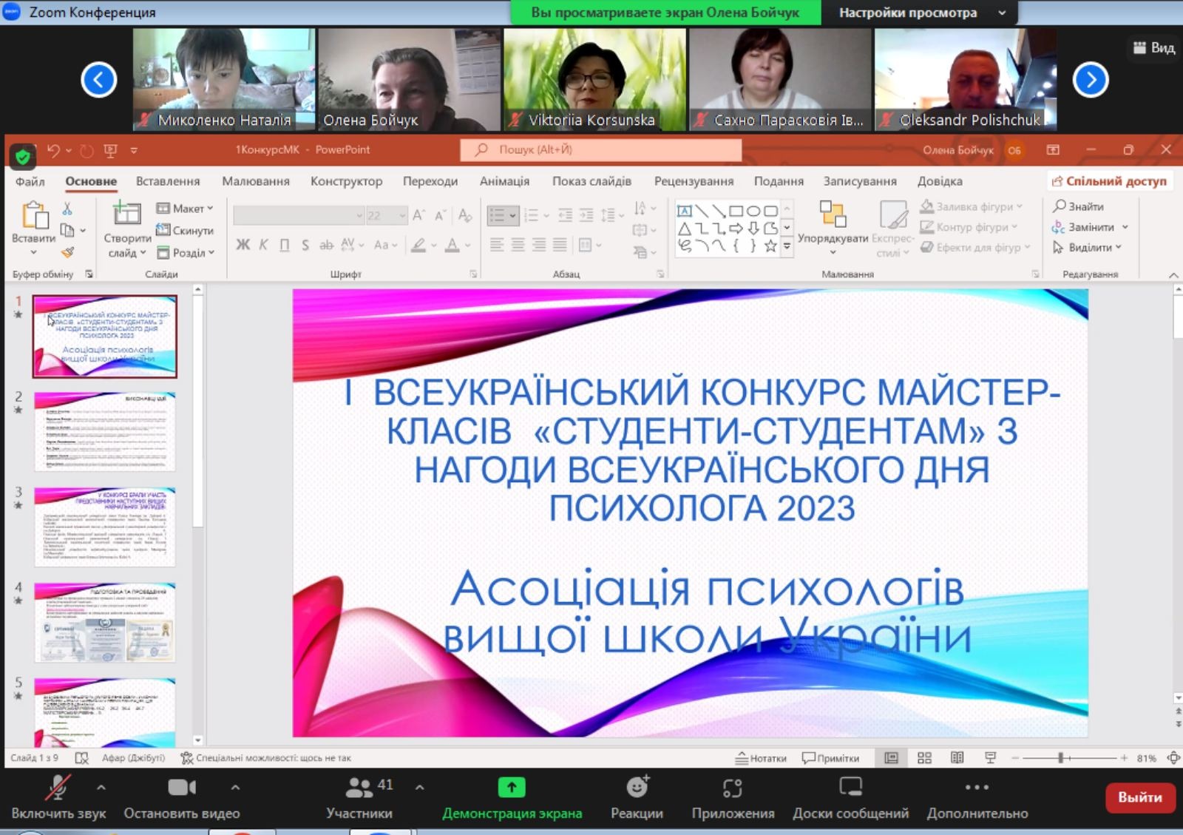1183x835 pixels.
Task: Click the Share (Спільний доступ) button
Action: 1109,181
